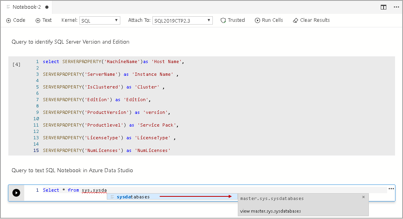The height and width of the screenshot is (219, 403).
Task: Add a new Text cell
Action: click(44, 20)
